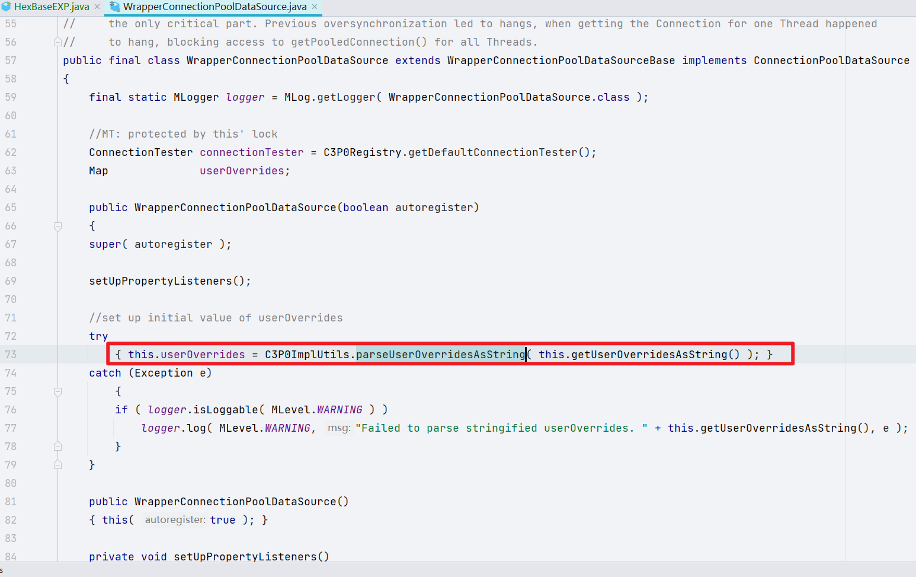Close the WrapperConnectionPoolDataSource.java tab

[x=316, y=8]
